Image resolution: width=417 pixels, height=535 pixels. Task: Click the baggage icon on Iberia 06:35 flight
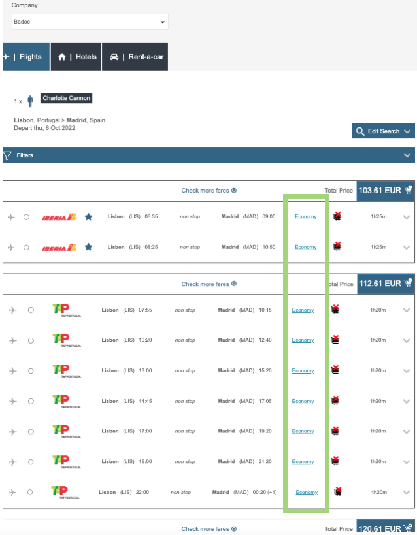337,216
